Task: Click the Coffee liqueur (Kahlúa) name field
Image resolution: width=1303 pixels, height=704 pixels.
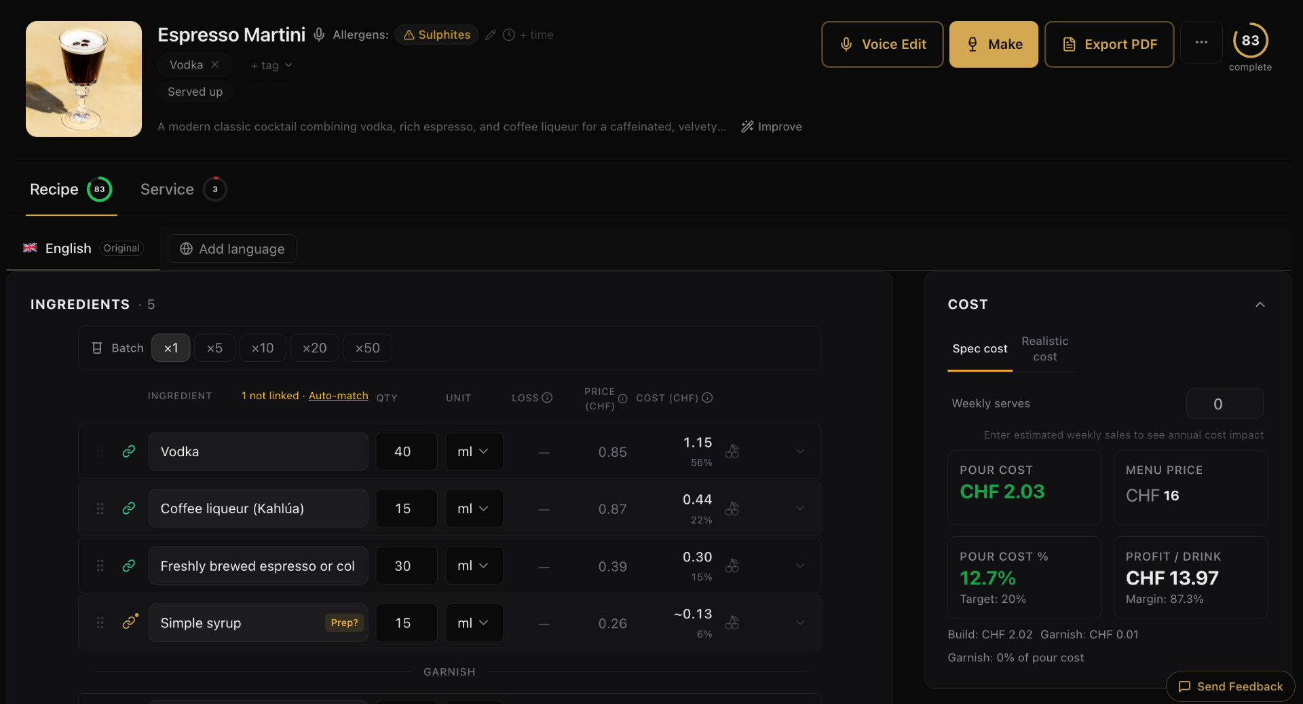Action: point(258,508)
